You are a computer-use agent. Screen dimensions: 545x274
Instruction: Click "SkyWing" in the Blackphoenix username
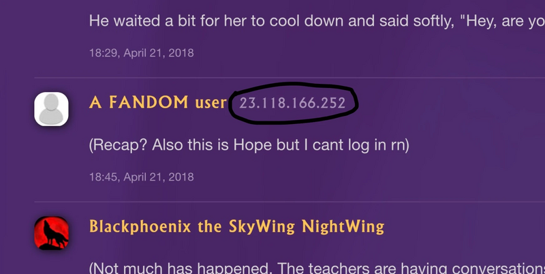(262, 227)
